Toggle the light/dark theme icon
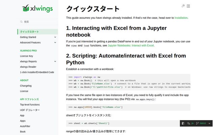The image size is (216, 135). pos(183,6)
